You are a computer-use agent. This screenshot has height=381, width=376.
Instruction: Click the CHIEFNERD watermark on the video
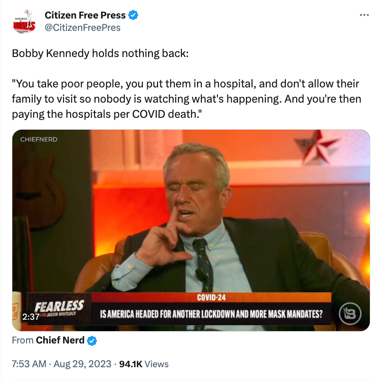tap(39, 140)
